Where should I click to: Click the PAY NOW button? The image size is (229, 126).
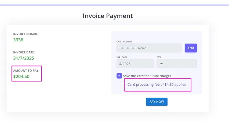coord(157,102)
